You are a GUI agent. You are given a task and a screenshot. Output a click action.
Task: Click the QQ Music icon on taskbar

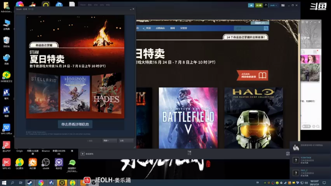point(72,182)
